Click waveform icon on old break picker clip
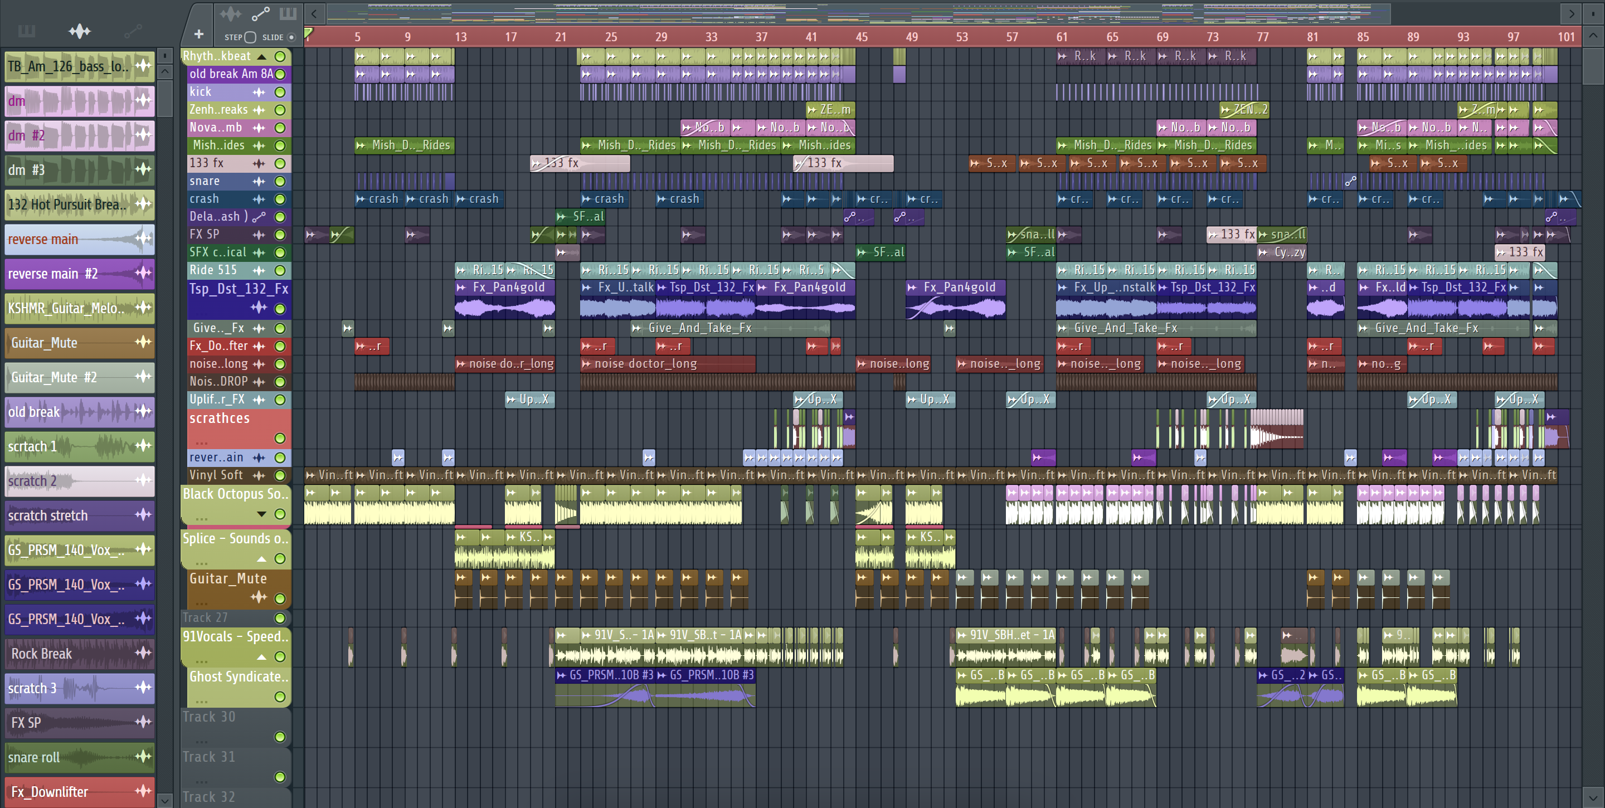Viewport: 1605px width, 808px height. coord(143,411)
